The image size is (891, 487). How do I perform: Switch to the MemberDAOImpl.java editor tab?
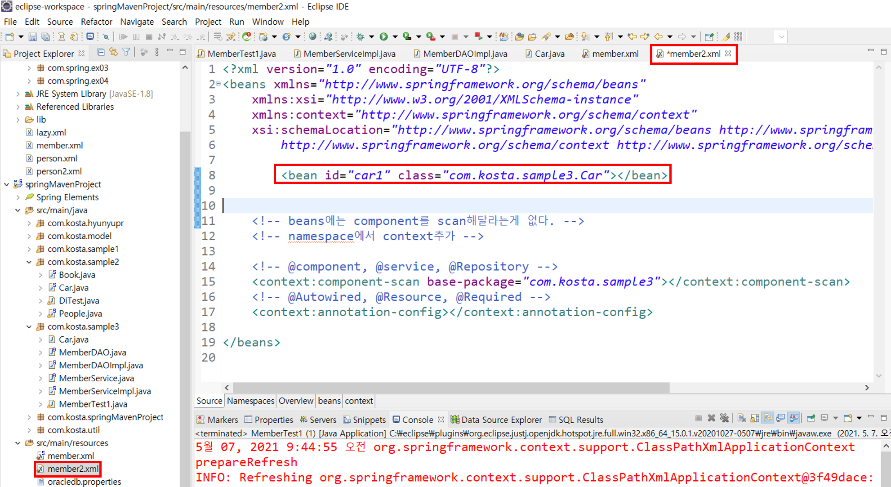point(465,54)
